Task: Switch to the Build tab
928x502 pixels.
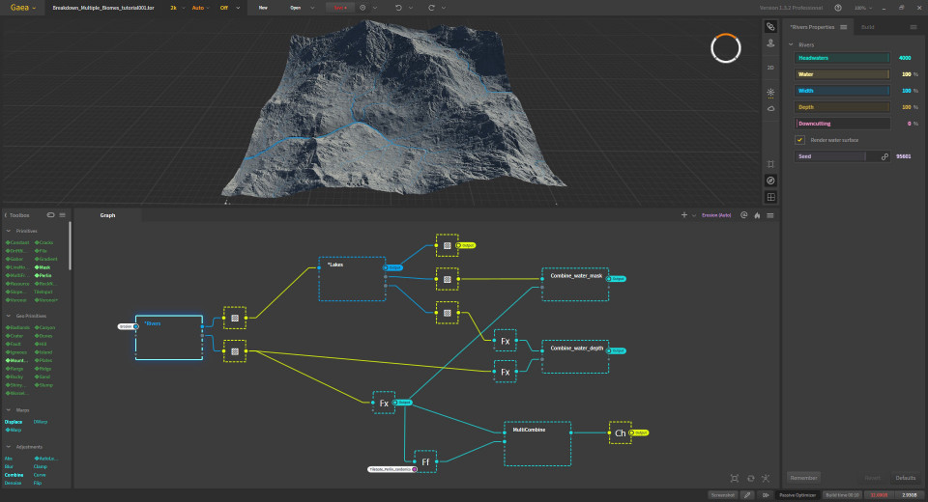Action: 867,27
